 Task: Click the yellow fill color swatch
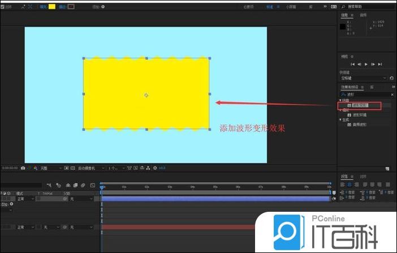(52, 7)
